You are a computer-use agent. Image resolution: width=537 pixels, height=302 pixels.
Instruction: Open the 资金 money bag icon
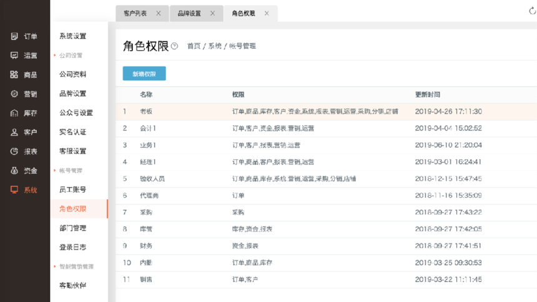[x=14, y=171]
